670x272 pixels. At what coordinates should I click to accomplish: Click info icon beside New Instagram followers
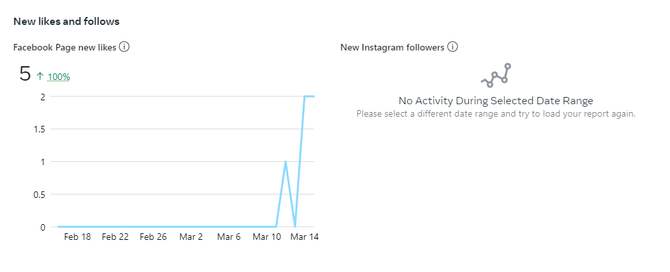point(452,47)
